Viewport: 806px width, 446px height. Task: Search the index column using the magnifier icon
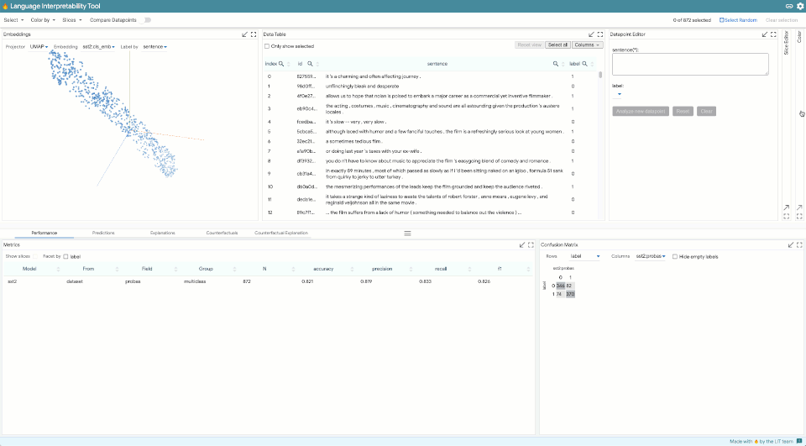[x=281, y=64]
